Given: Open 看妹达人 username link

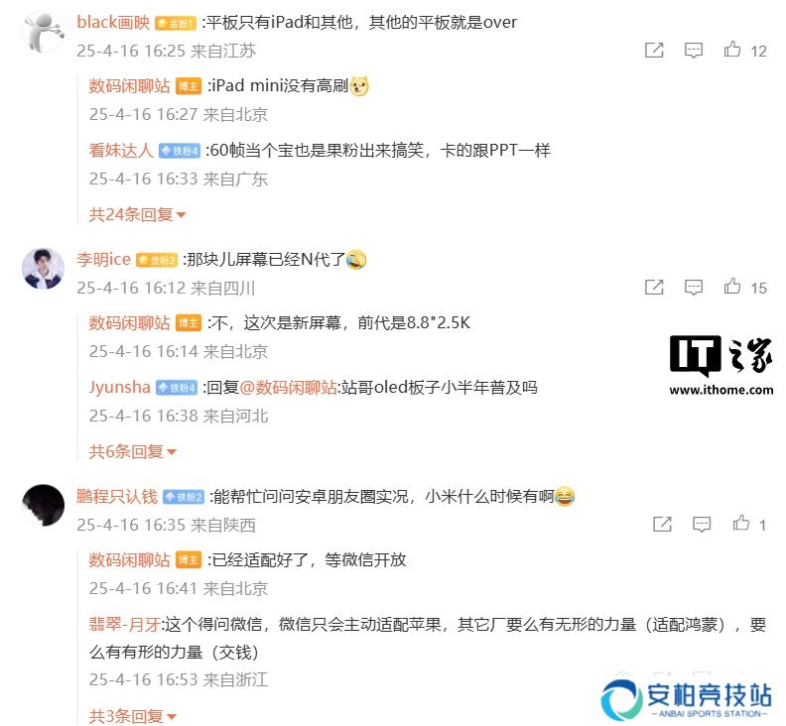Looking at the screenshot, I should (121, 150).
